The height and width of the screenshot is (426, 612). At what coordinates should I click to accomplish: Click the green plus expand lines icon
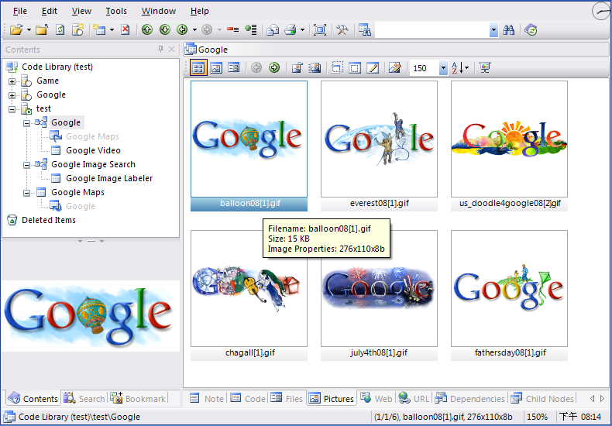[x=250, y=29]
